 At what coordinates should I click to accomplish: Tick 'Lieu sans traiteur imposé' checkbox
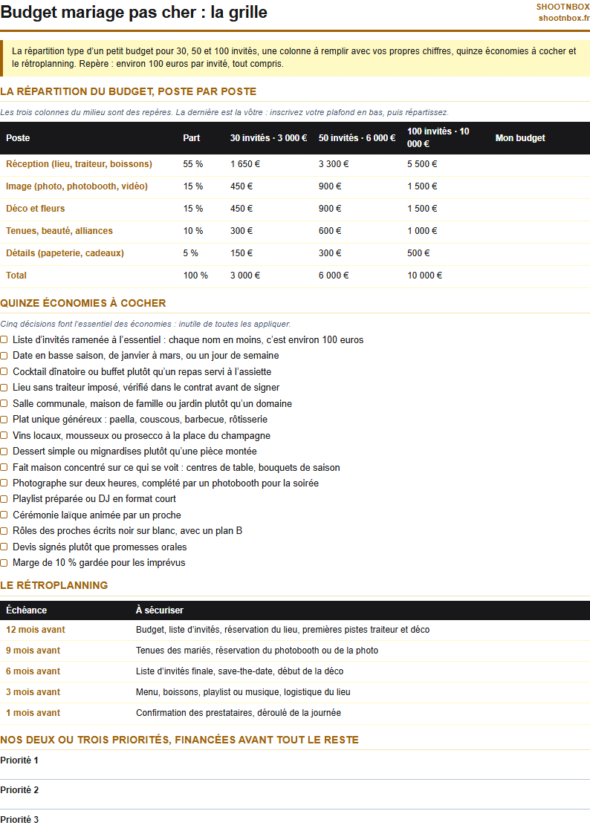4,388
